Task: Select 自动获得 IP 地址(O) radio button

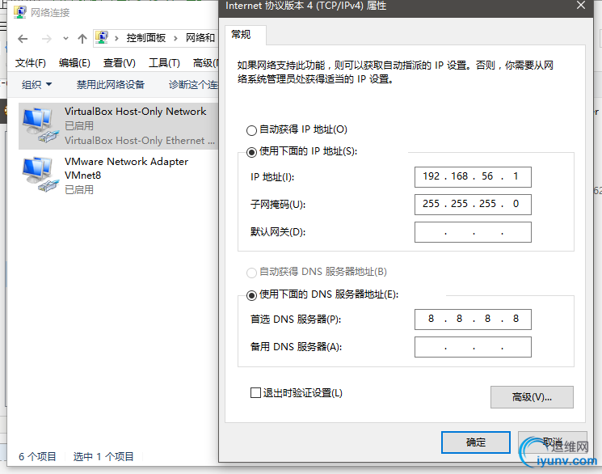Action: pos(251,130)
